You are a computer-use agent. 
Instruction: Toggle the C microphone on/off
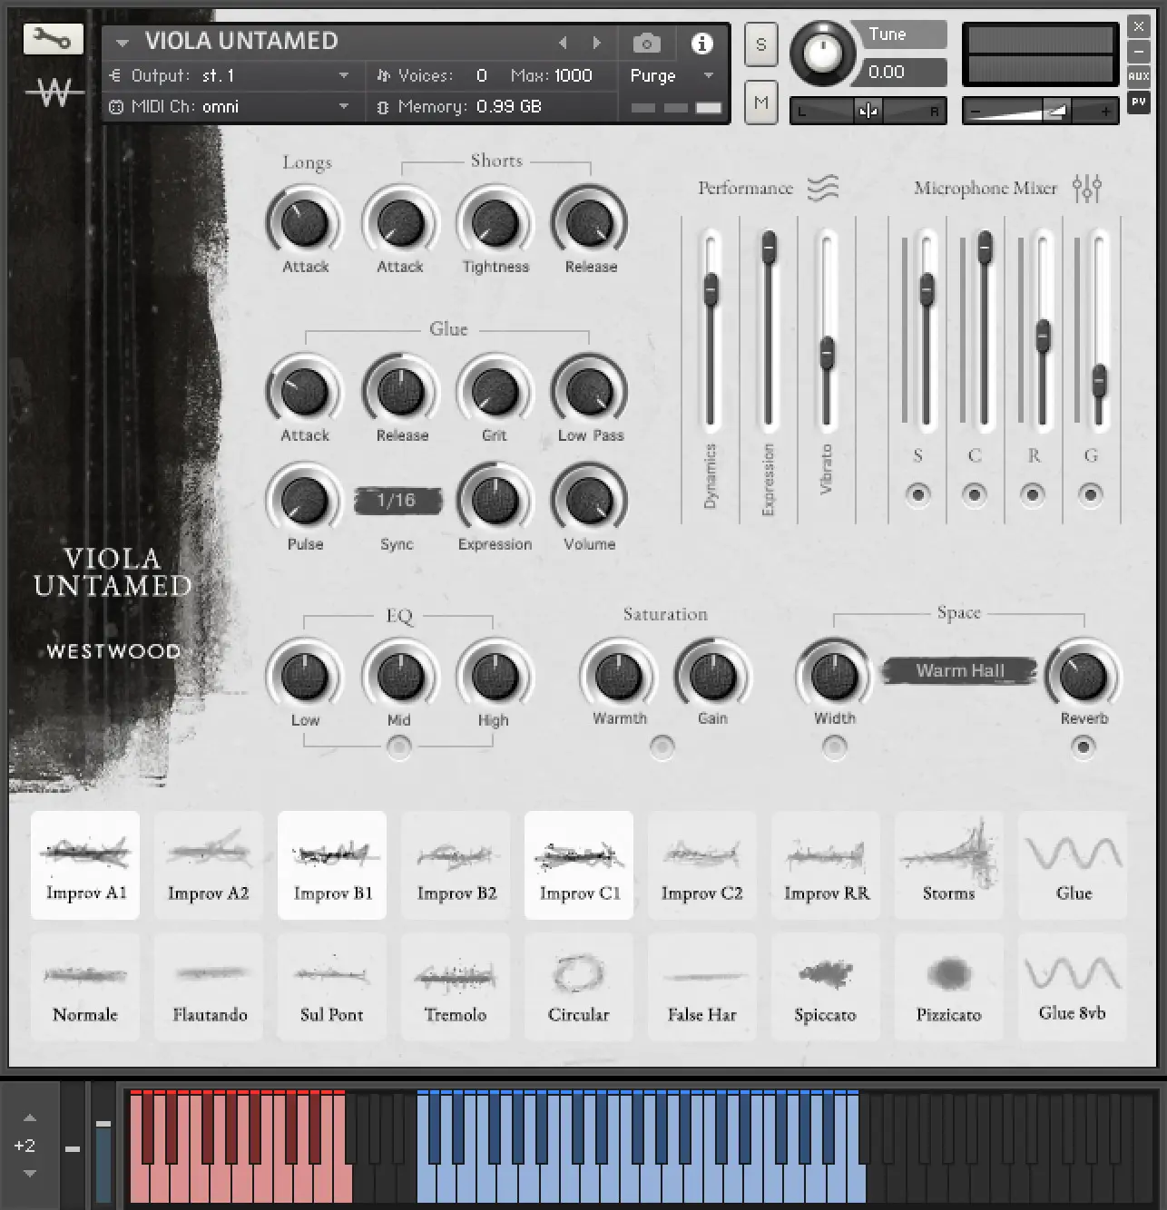[x=975, y=494]
